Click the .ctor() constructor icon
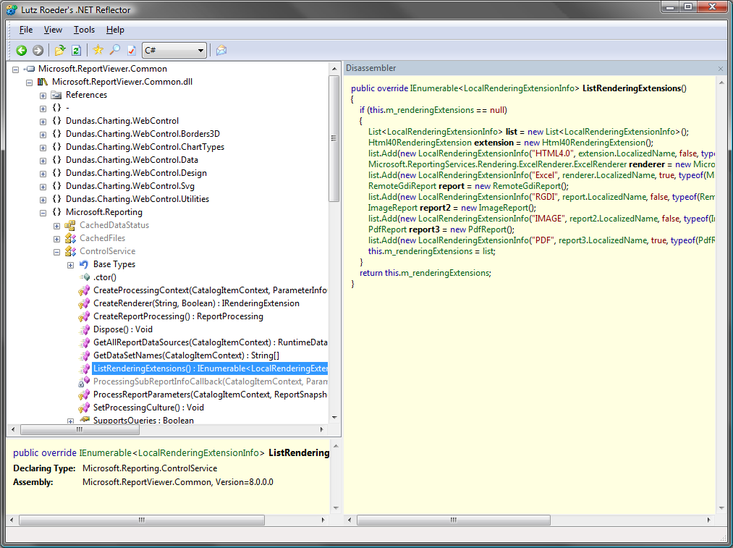 tap(85, 277)
